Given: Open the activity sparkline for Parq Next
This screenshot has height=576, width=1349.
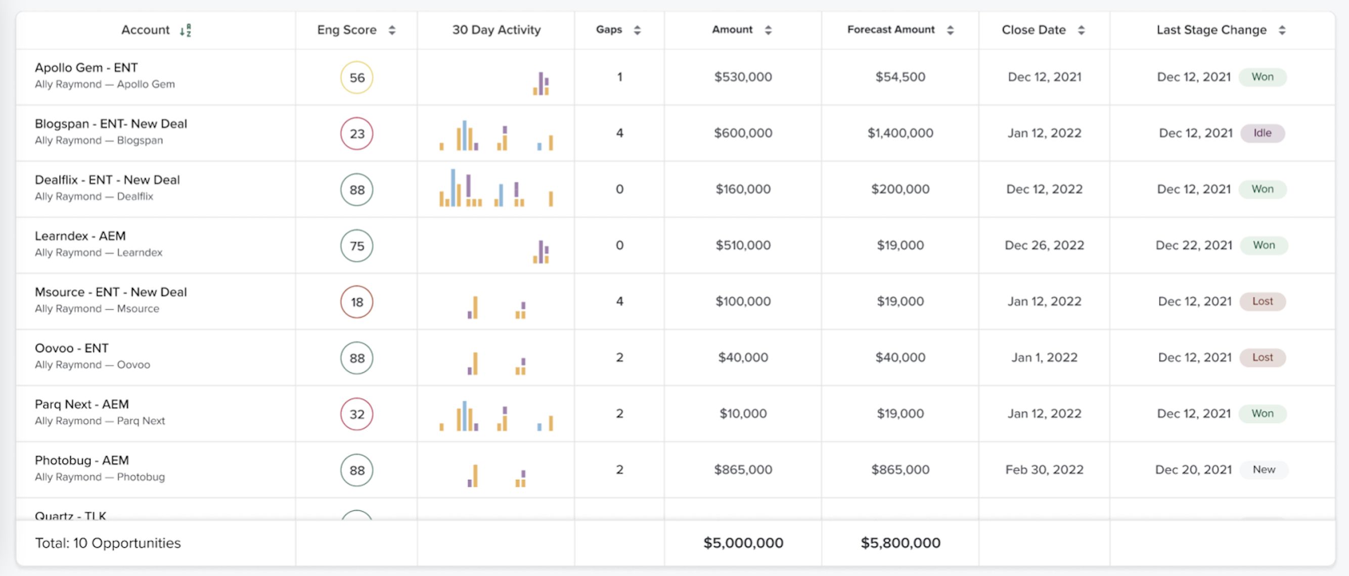Looking at the screenshot, I should point(496,414).
